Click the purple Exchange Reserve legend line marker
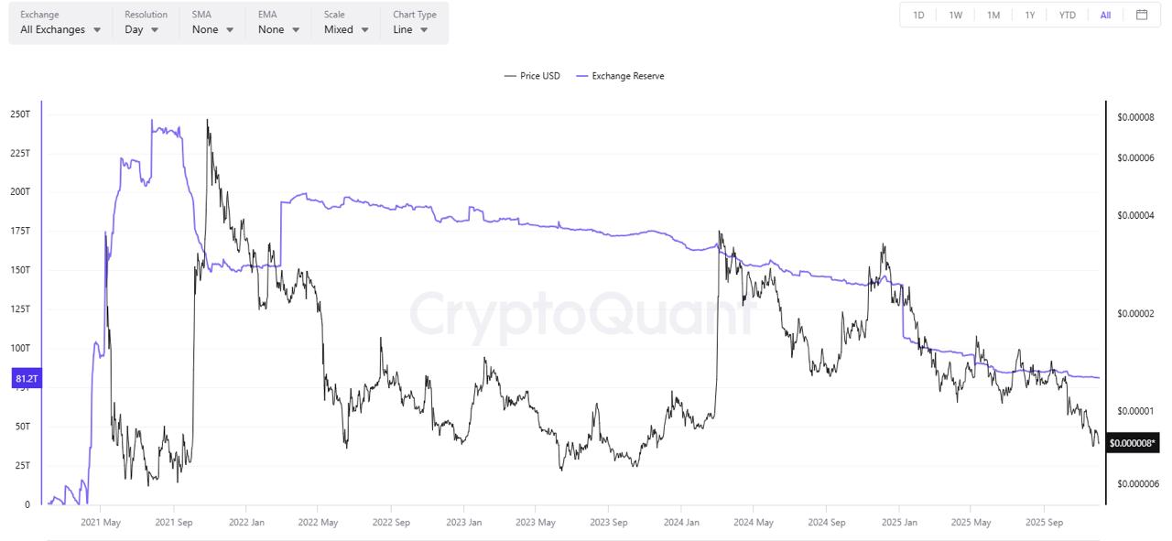1172x541 pixels. [583, 76]
